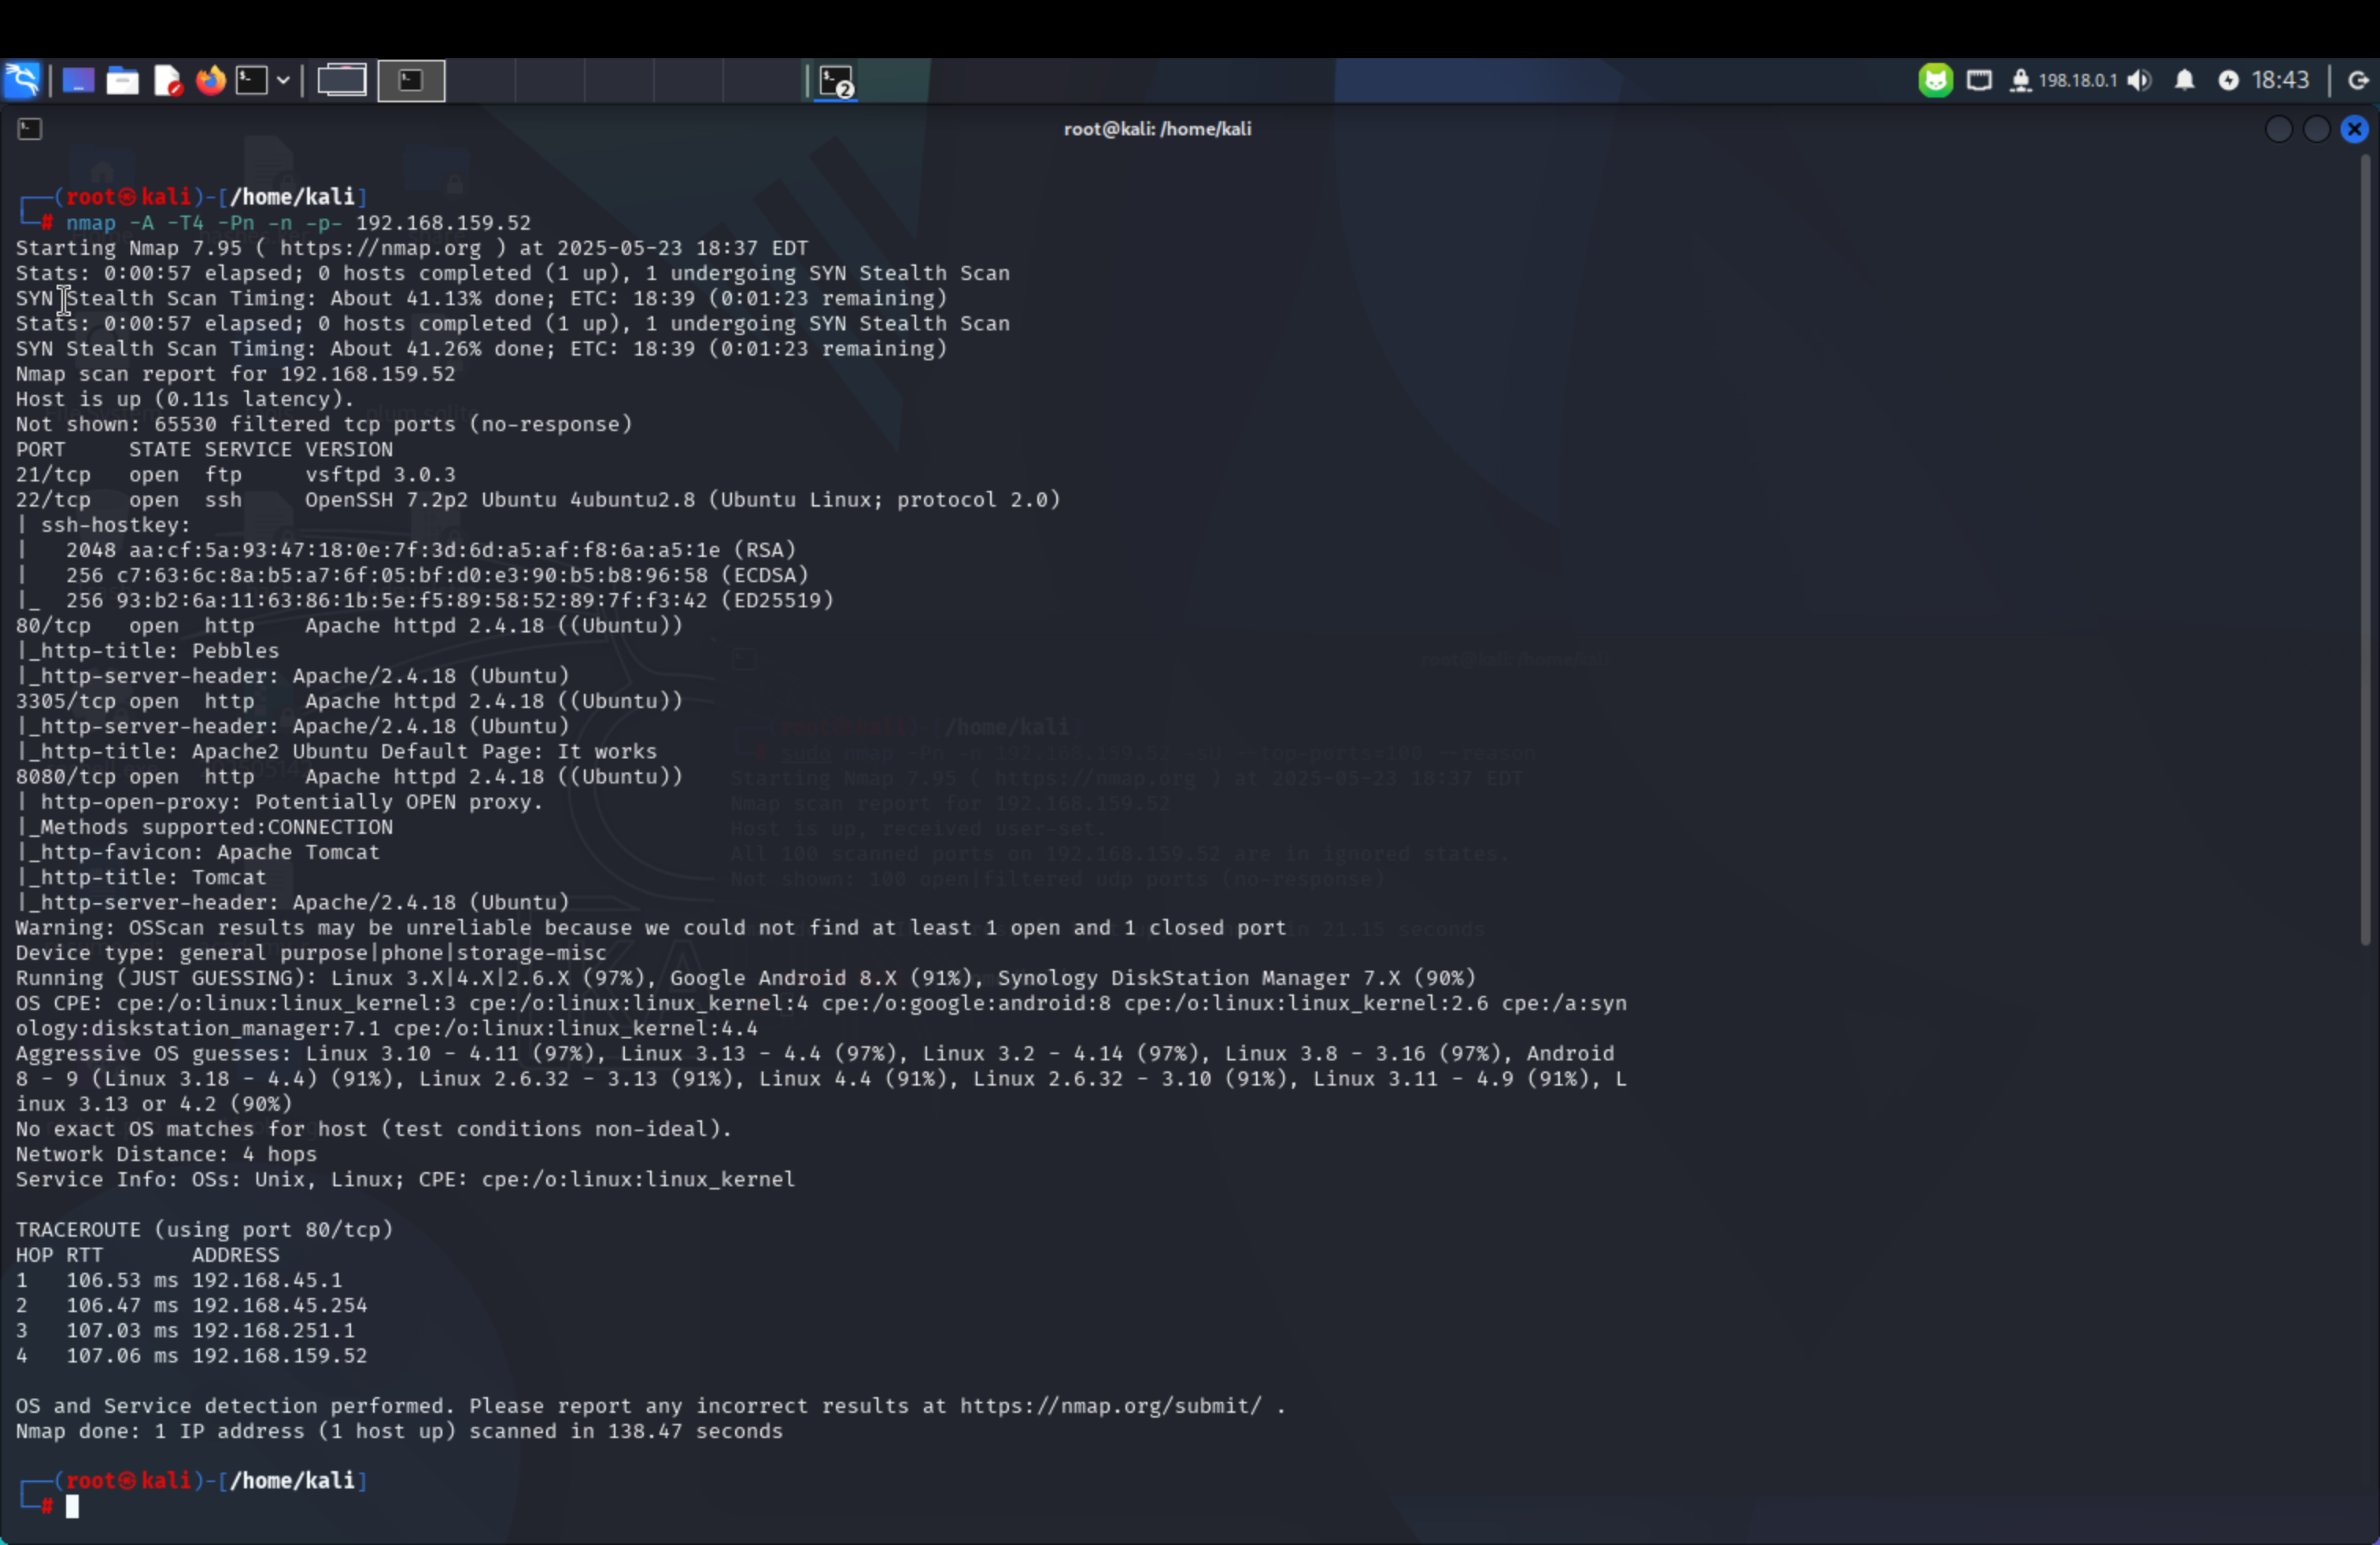Click 'http-favicon: Apache Tomcat' line
Screen dimensions: 2380x1545
tap(198, 853)
